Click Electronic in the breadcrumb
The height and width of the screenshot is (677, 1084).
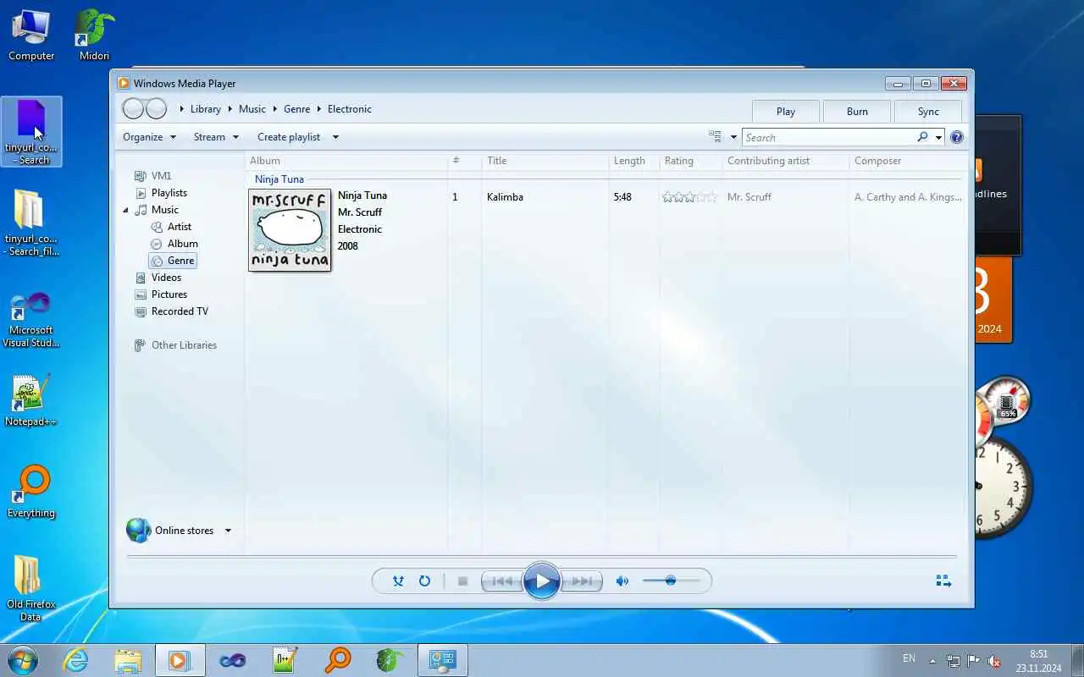[350, 109]
